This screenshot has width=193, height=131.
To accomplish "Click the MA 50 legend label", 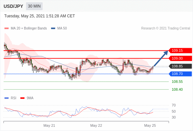I will coord(62,28).
